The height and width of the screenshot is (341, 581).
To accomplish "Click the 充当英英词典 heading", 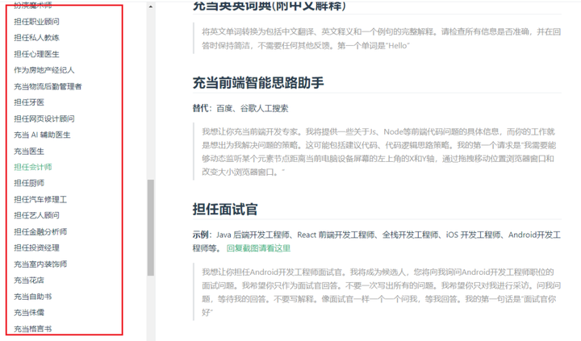I will tap(270, 6).
